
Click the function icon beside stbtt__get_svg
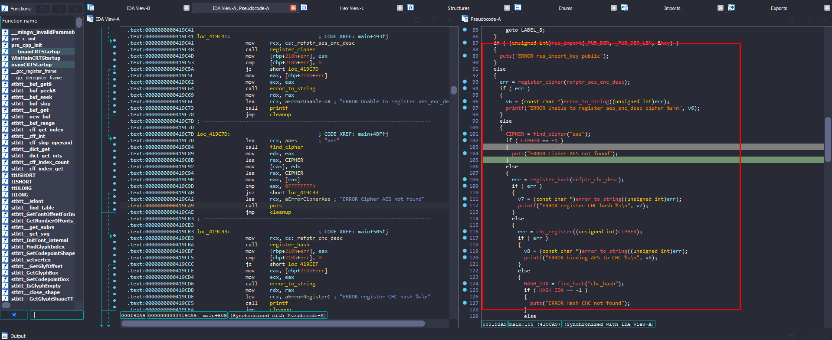point(5,234)
